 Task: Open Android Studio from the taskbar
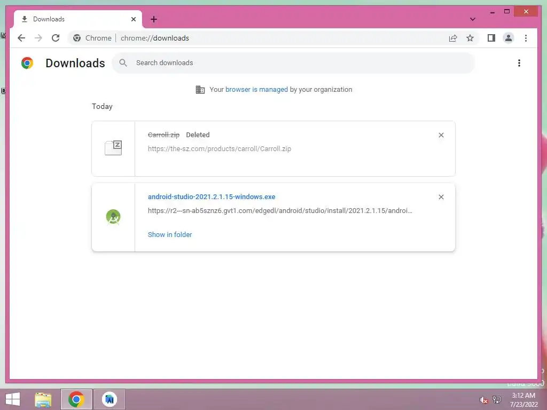click(110, 399)
